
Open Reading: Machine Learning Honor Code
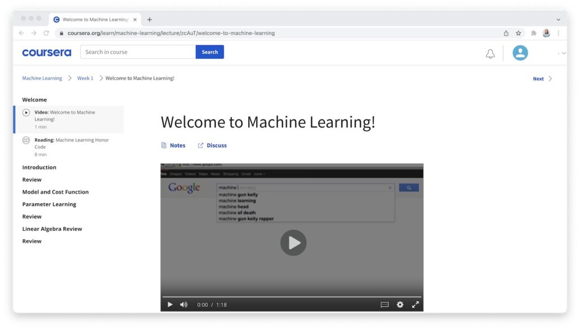[69, 147]
